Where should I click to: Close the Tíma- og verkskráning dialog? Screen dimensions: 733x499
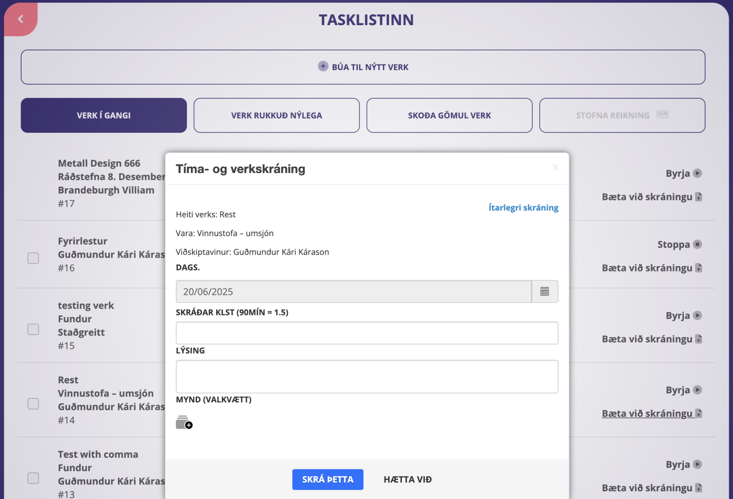pos(555,168)
